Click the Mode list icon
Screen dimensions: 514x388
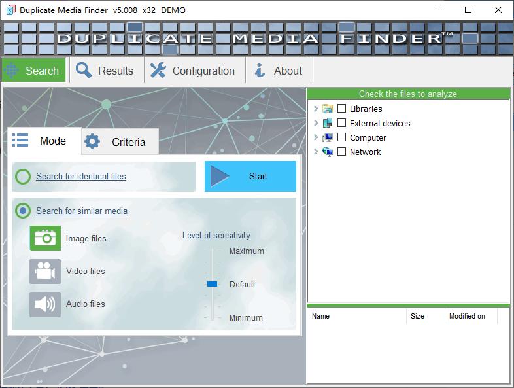(x=20, y=140)
